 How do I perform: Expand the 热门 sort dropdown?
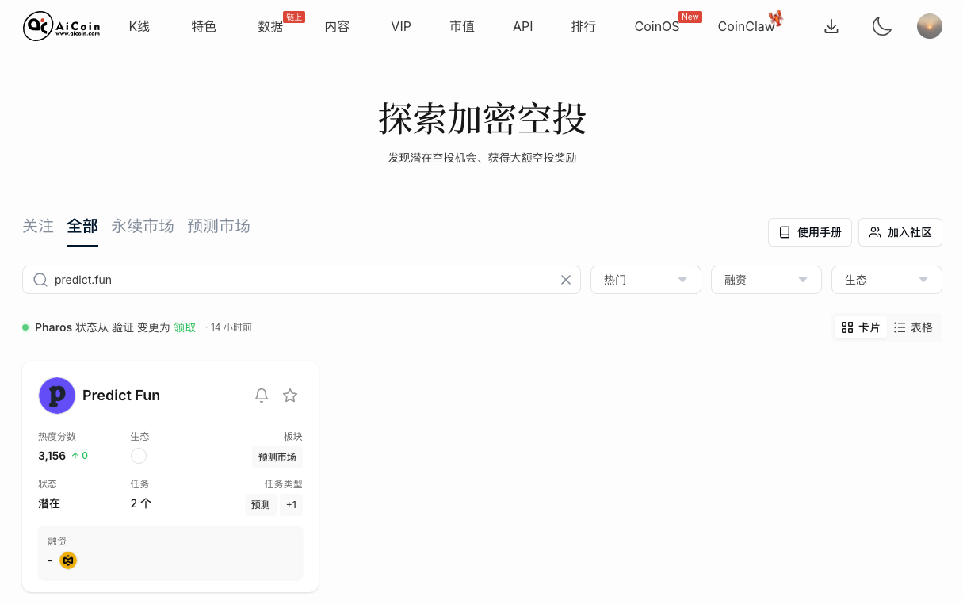(645, 280)
